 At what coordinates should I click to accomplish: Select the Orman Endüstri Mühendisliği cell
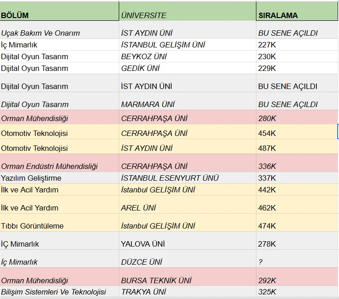59,163
